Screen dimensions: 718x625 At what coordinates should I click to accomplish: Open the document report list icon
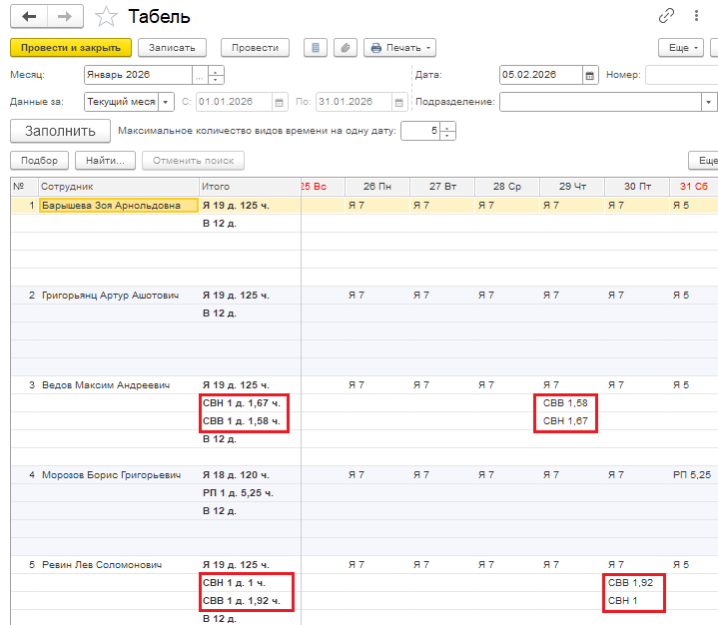pyautogui.click(x=317, y=48)
